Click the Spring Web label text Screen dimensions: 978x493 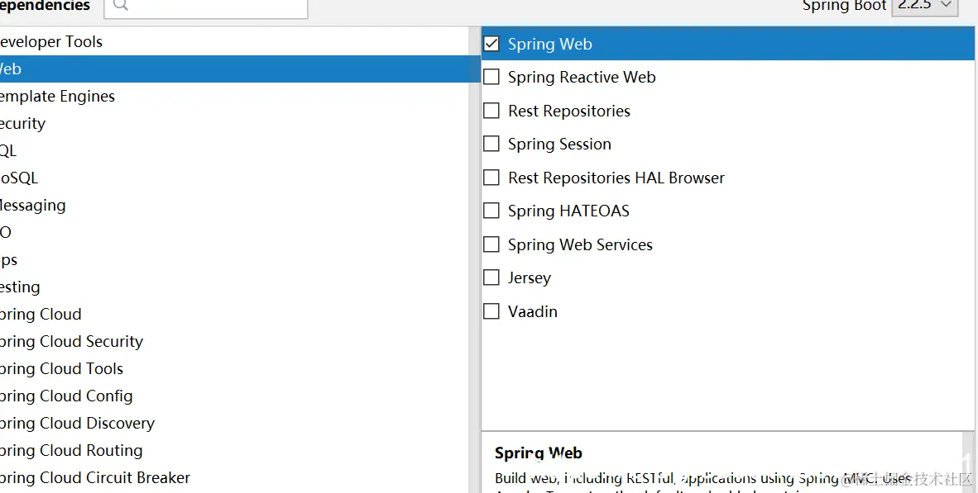click(x=549, y=45)
